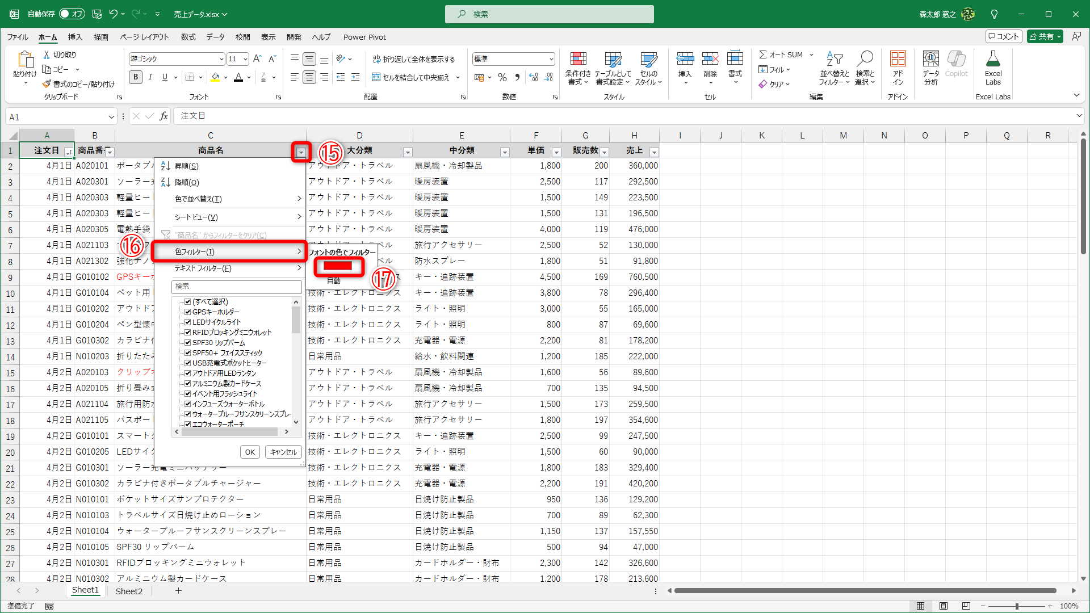Image resolution: width=1090 pixels, height=613 pixels.
Task: Open the number format dropdown
Action: point(551,59)
